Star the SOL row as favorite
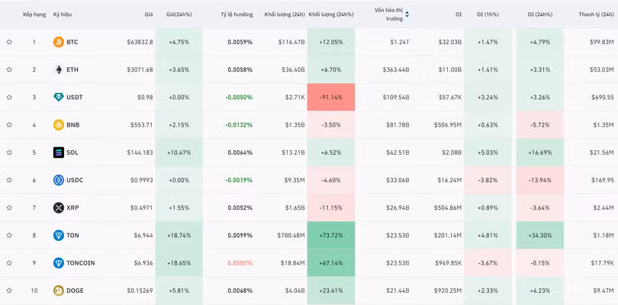The height and width of the screenshot is (305, 618). [9, 152]
